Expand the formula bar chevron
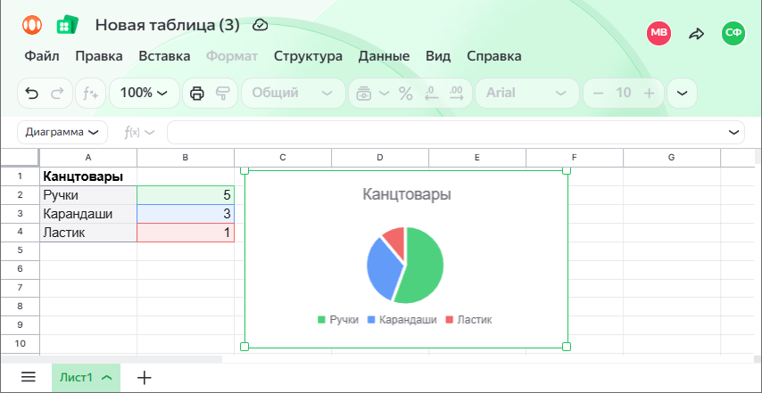 pos(733,133)
